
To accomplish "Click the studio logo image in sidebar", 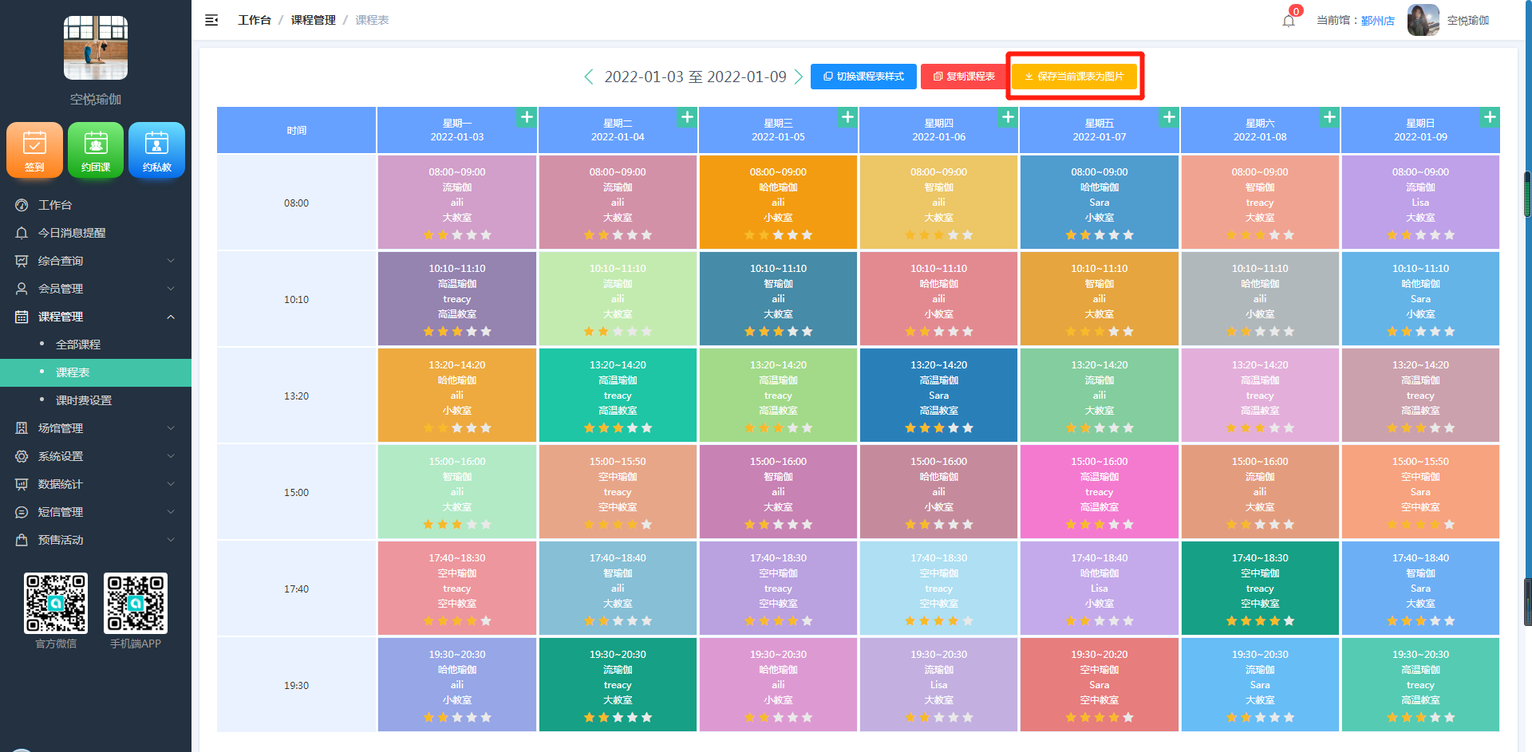I will click(96, 48).
